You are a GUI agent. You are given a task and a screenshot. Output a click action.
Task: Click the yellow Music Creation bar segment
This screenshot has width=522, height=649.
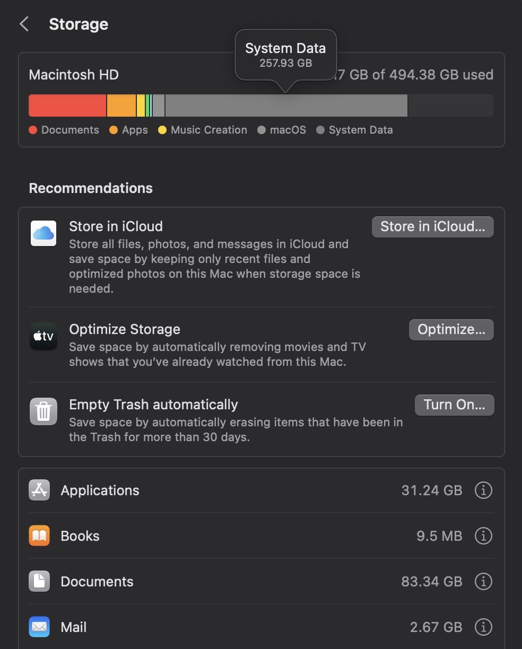pyautogui.click(x=141, y=106)
